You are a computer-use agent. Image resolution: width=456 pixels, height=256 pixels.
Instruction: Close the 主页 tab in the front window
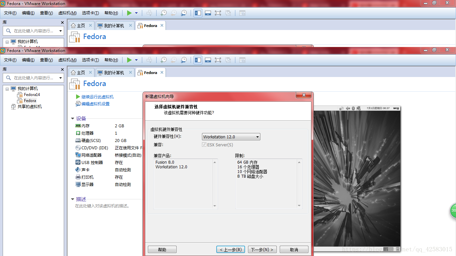click(90, 72)
